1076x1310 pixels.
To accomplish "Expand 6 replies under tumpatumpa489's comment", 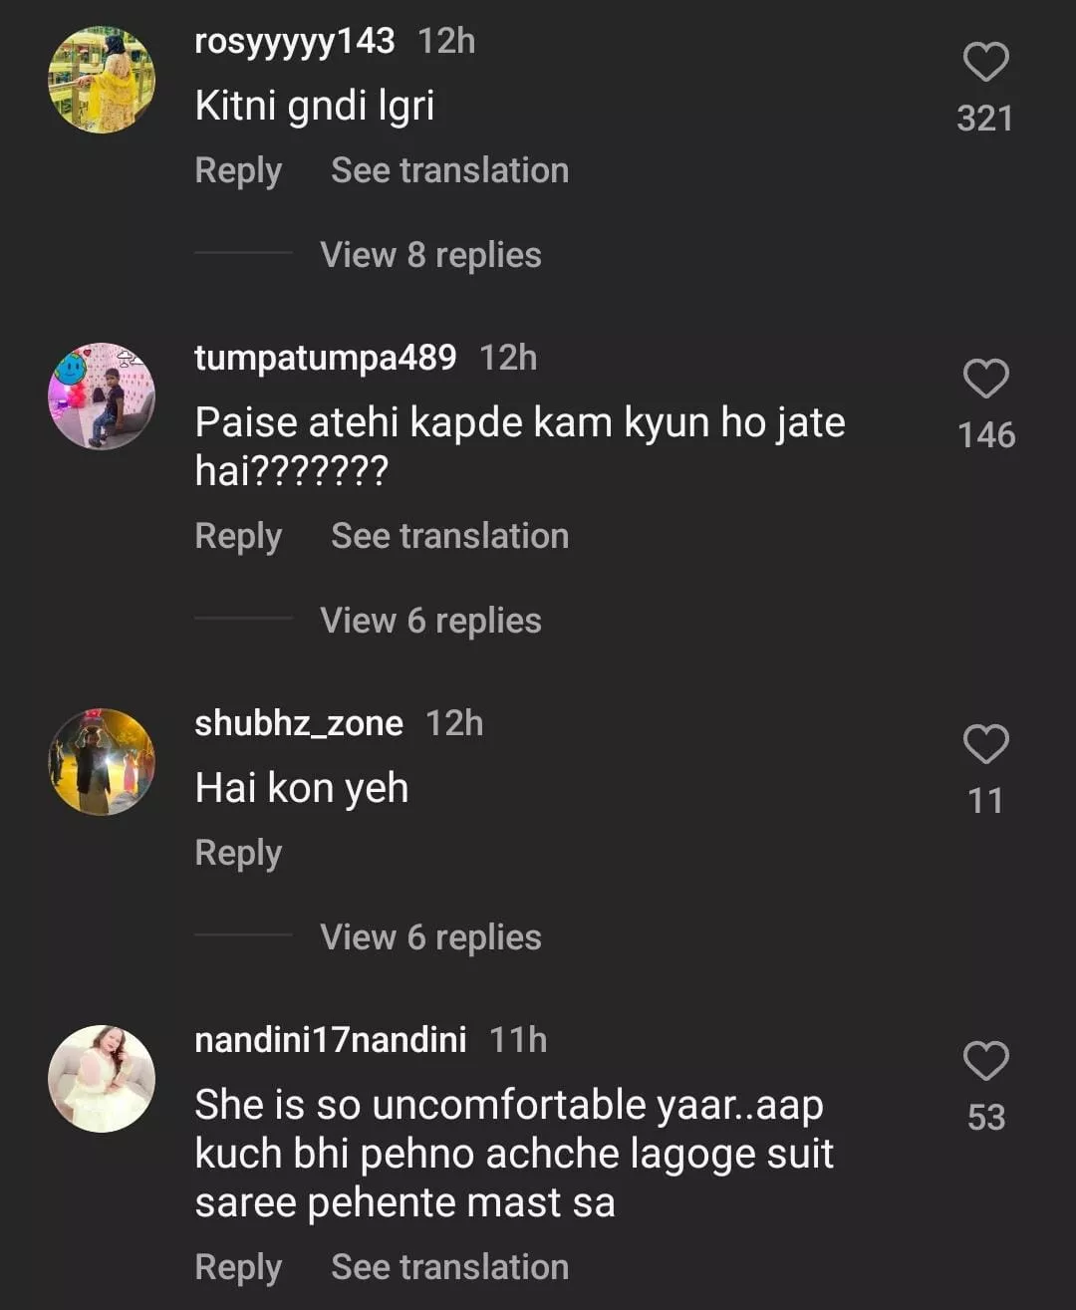I will (x=430, y=621).
